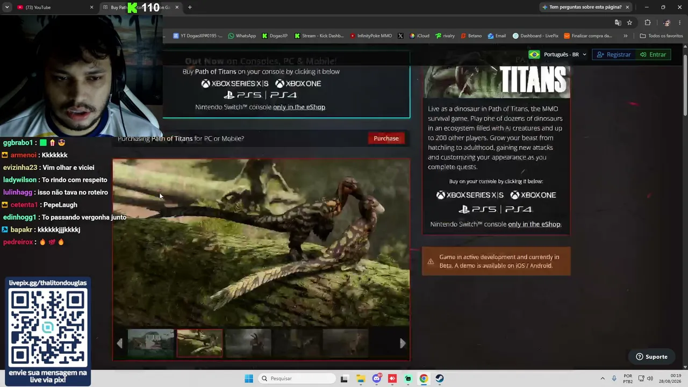The height and width of the screenshot is (387, 688).
Task: Switch to the Buy Path of Titans tab
Action: tap(140, 7)
